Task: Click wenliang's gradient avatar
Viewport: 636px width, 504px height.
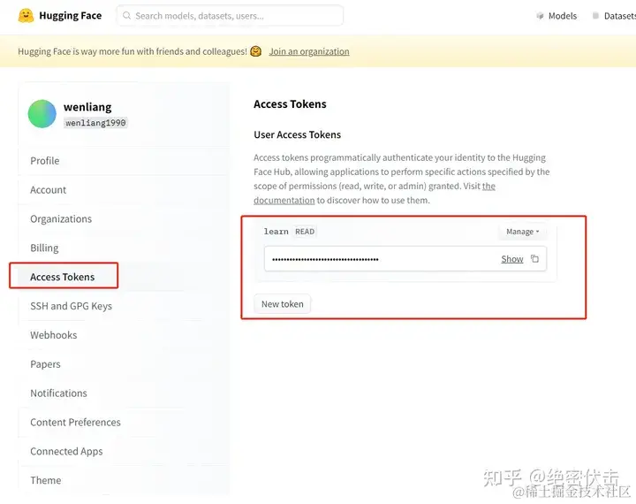Action: click(x=42, y=114)
